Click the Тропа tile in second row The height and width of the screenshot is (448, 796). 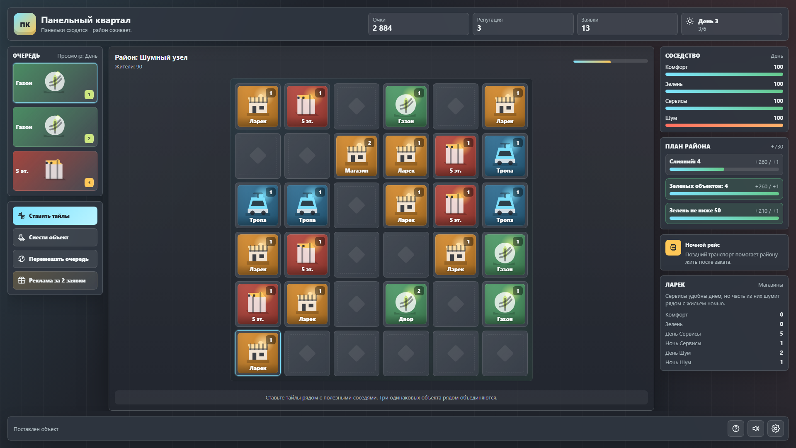click(505, 156)
